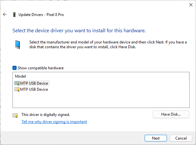Close the Update Drivers dialog with X

[191, 5]
